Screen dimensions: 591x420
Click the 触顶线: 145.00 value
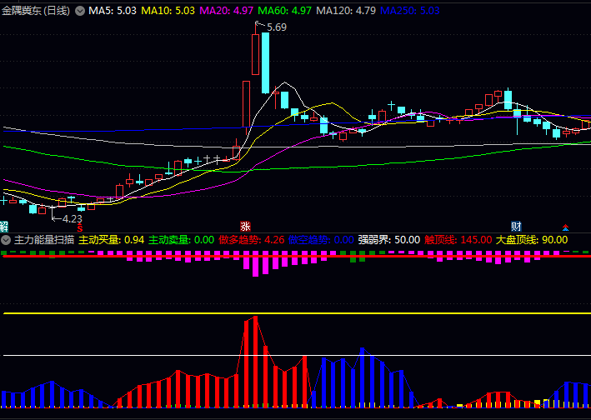(458, 239)
